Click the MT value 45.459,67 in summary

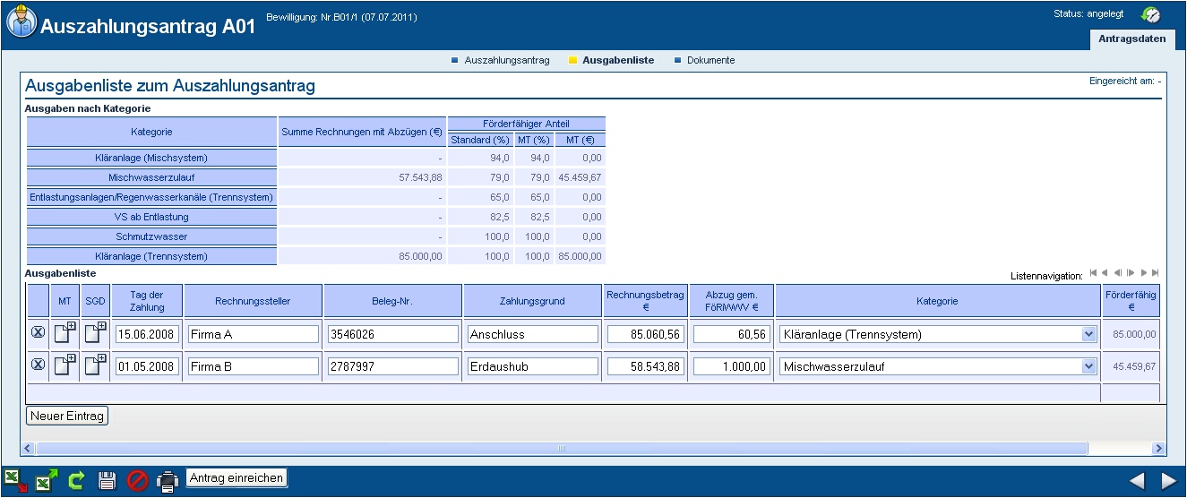click(579, 177)
